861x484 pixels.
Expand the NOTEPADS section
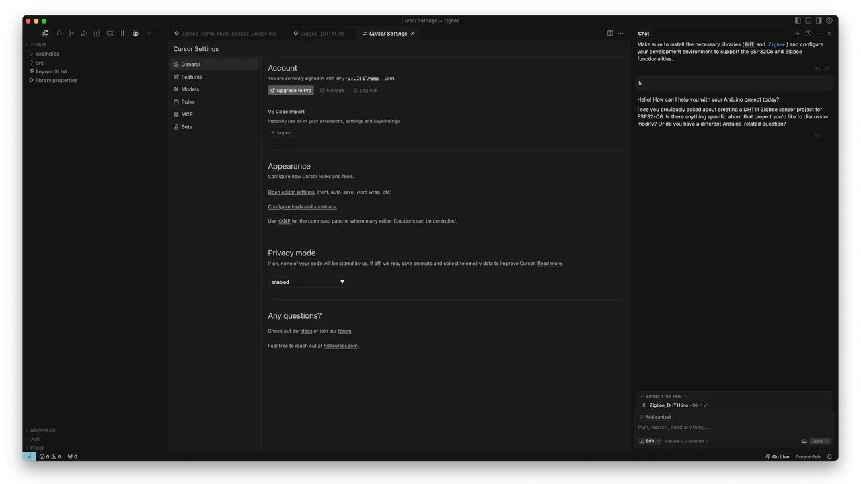click(x=94, y=430)
